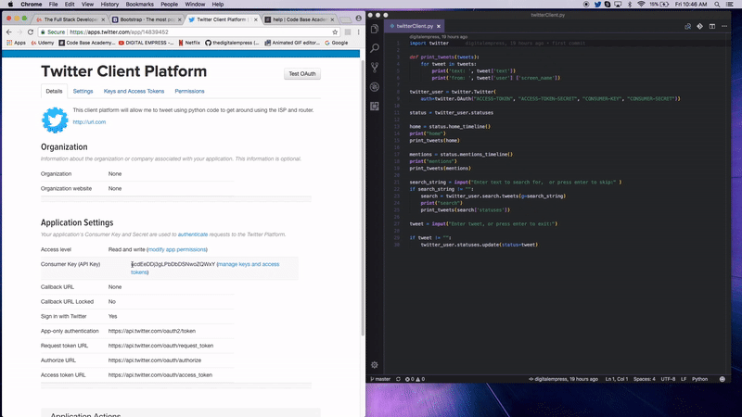Click the Chrome page vertical scrollbar

pos(363,198)
